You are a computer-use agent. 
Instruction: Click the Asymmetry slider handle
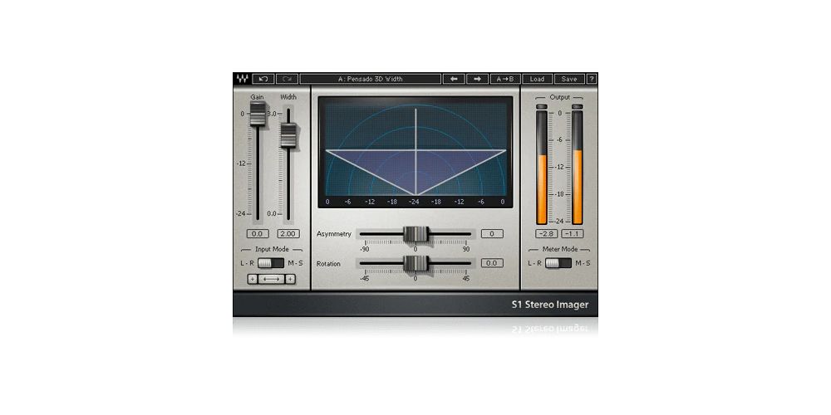pyautogui.click(x=415, y=234)
